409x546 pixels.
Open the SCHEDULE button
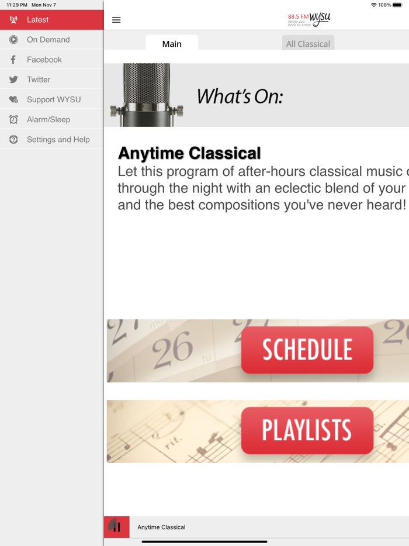pyautogui.click(x=307, y=350)
